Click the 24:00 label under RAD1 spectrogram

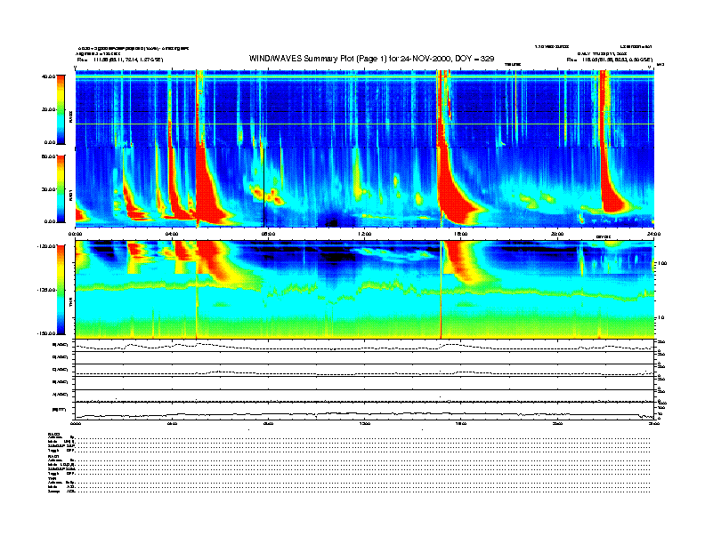pos(653,234)
